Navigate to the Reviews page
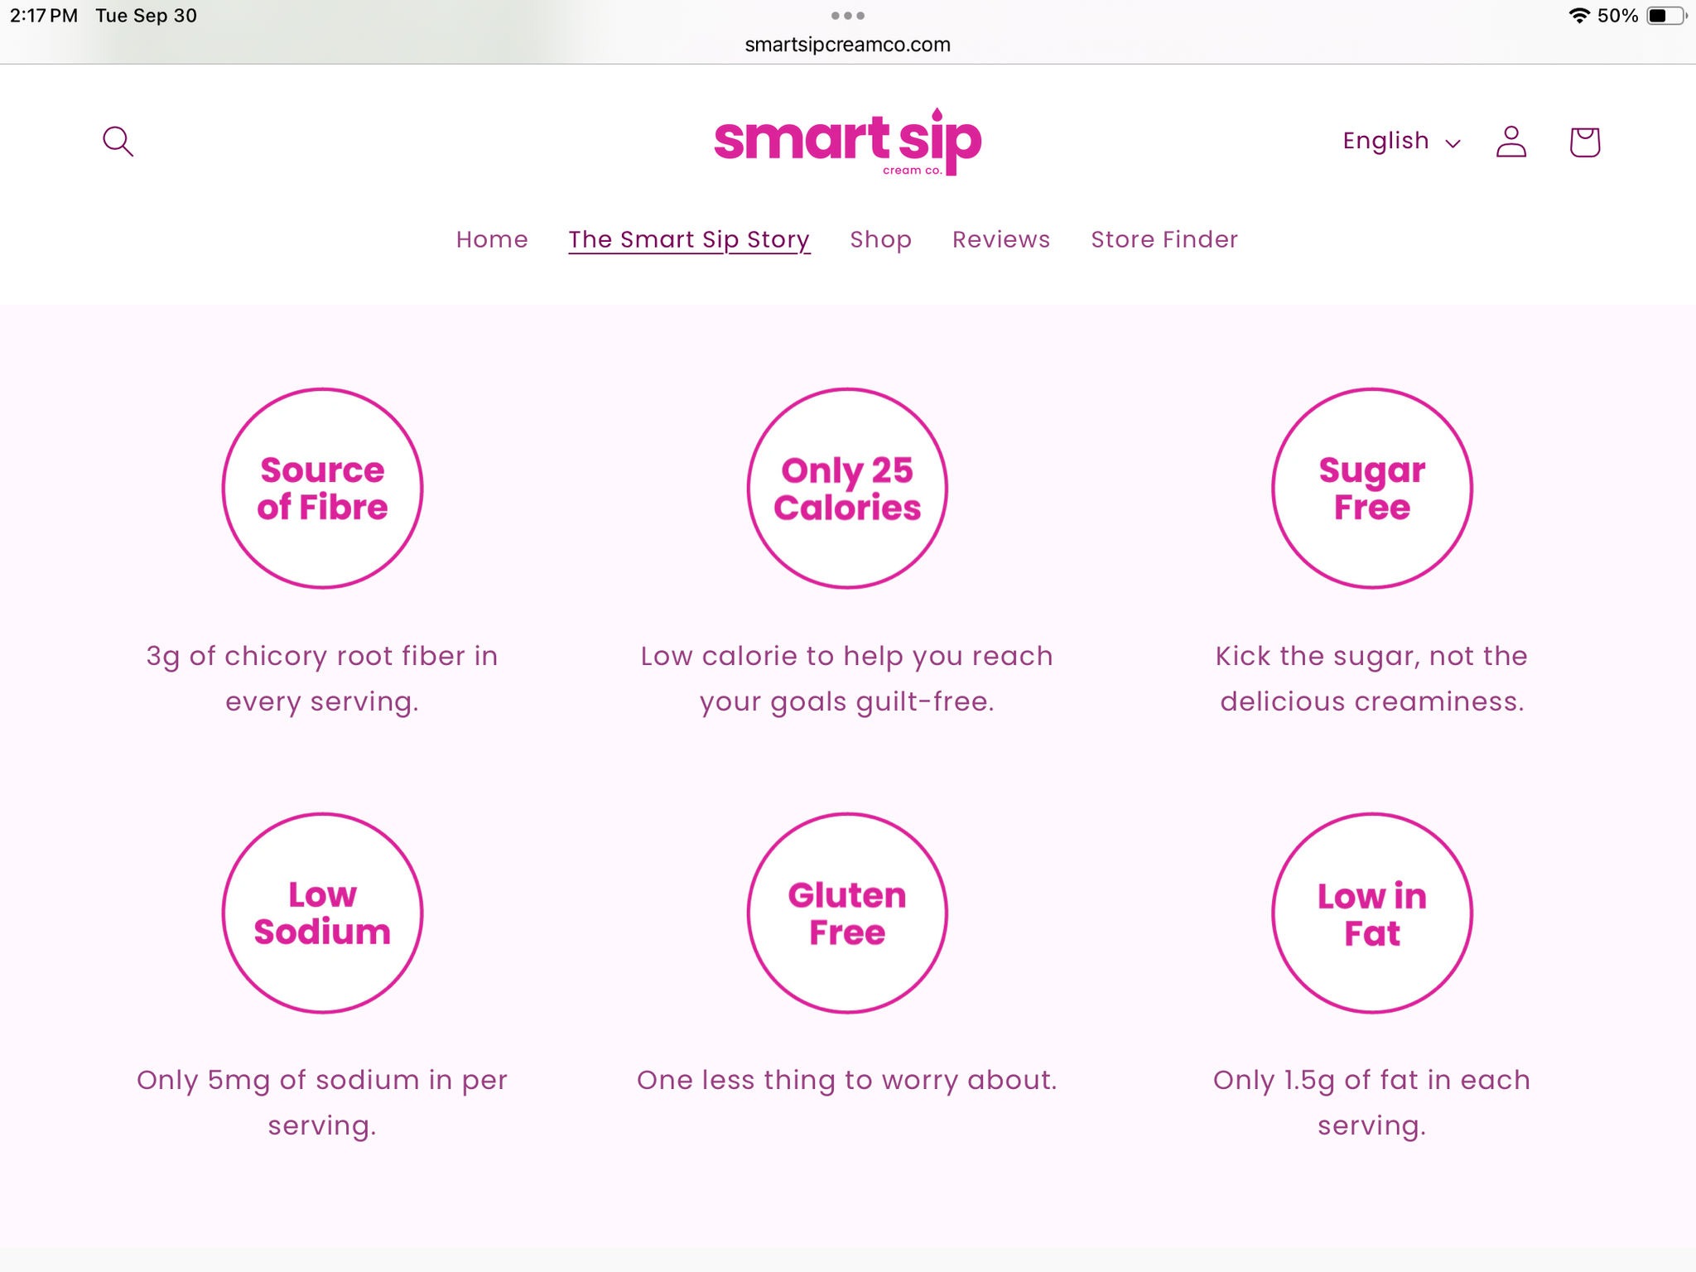Image resolution: width=1696 pixels, height=1272 pixels. tap(1001, 239)
